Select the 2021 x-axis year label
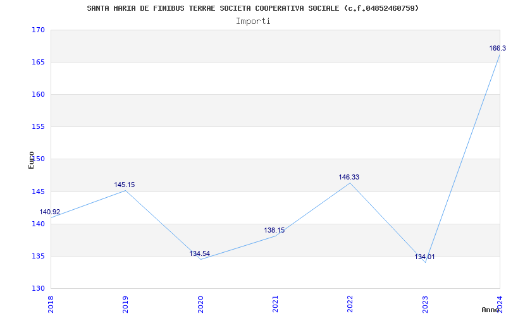This screenshot has width=506, height=316. (275, 303)
